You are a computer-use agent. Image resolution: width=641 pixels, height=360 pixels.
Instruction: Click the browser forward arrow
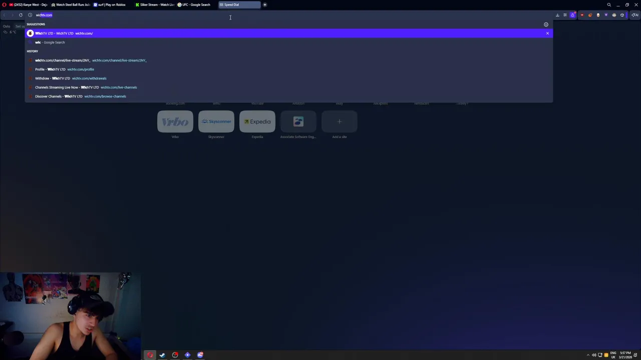(x=13, y=15)
